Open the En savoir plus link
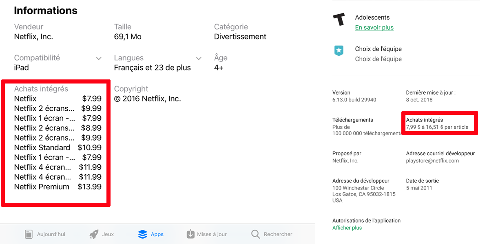Image resolution: width=487 pixels, height=244 pixels. pos(374,27)
